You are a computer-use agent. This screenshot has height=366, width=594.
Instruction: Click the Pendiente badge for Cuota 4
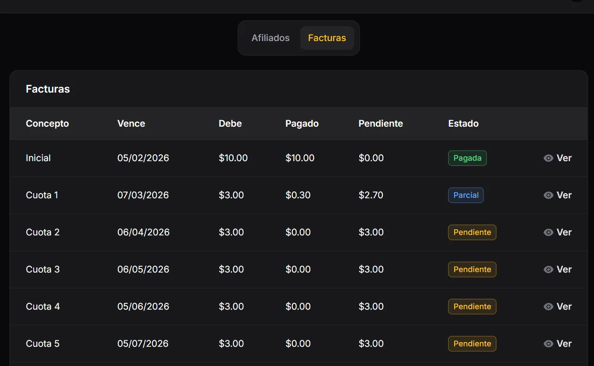pyautogui.click(x=472, y=307)
